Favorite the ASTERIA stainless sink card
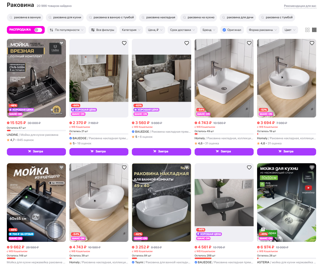The width and height of the screenshot is (323, 265). coord(312,168)
